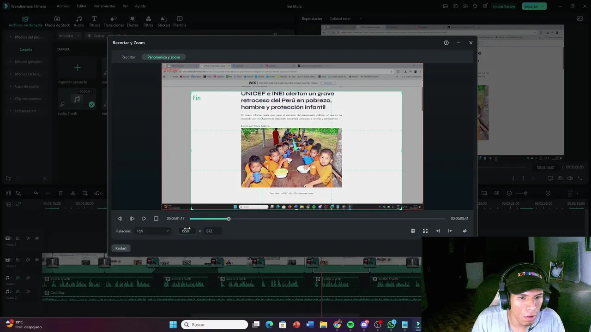This screenshot has height=332, width=591.
Task: Click the shrink-to-fit icon in pan zoom
Action: (x=413, y=231)
